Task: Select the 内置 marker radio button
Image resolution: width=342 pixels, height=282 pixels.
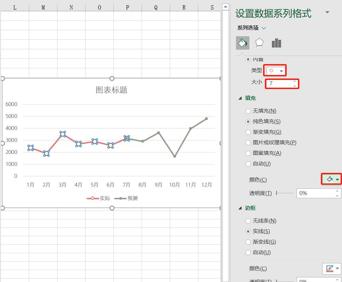Action: (x=248, y=59)
